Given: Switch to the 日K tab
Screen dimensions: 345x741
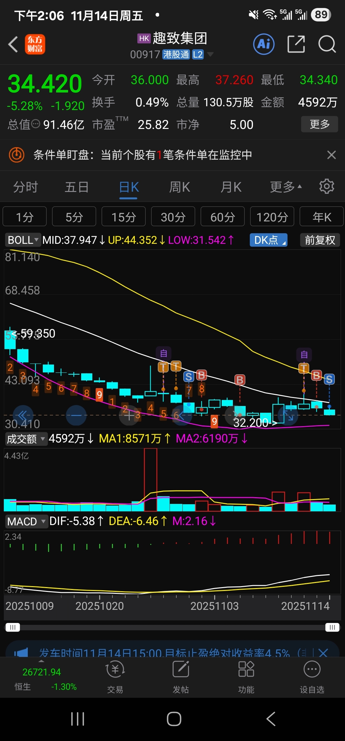Looking at the screenshot, I should pos(129,187).
